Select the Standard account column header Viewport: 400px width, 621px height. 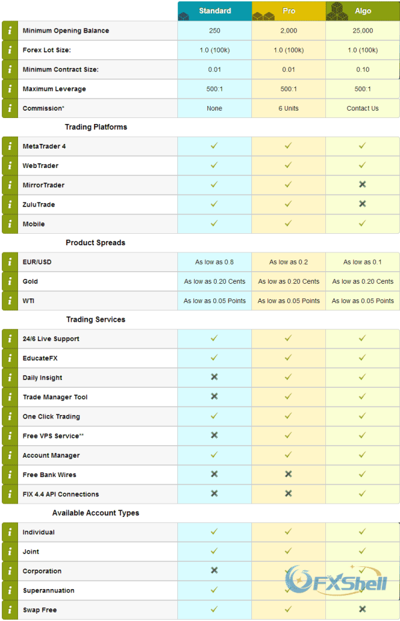215,11
